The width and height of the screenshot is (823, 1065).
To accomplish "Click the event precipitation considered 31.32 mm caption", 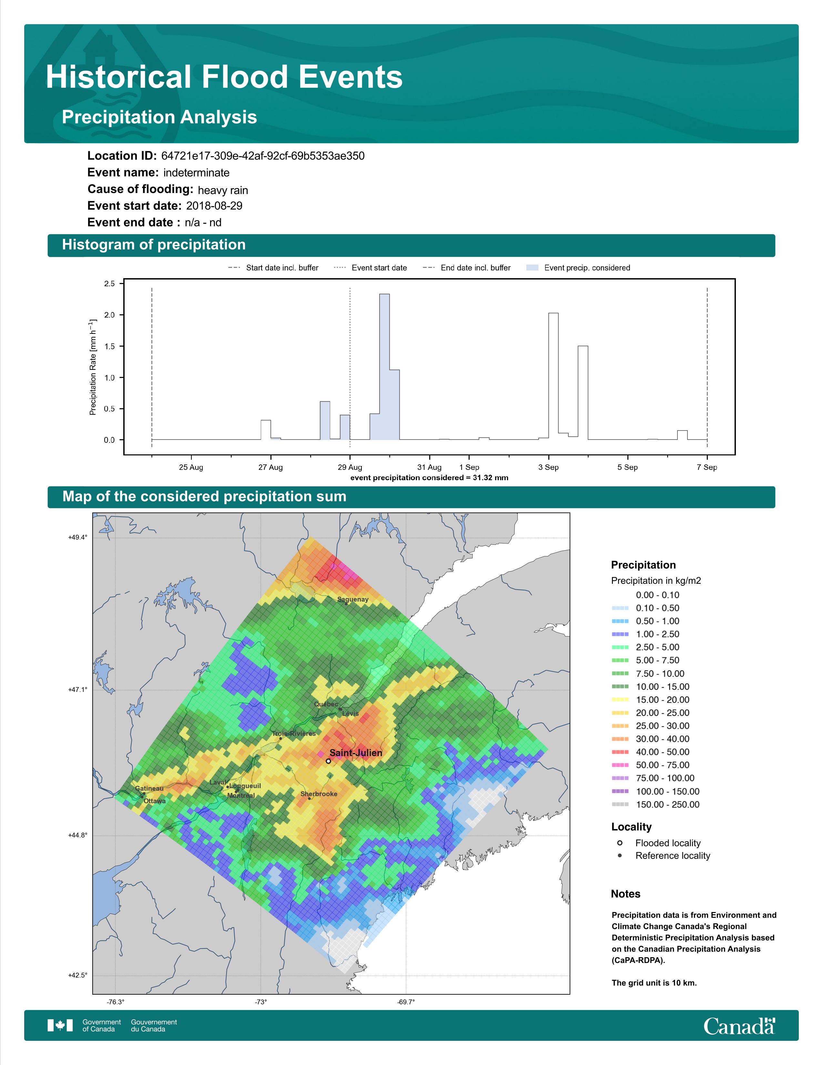I will pos(430,478).
